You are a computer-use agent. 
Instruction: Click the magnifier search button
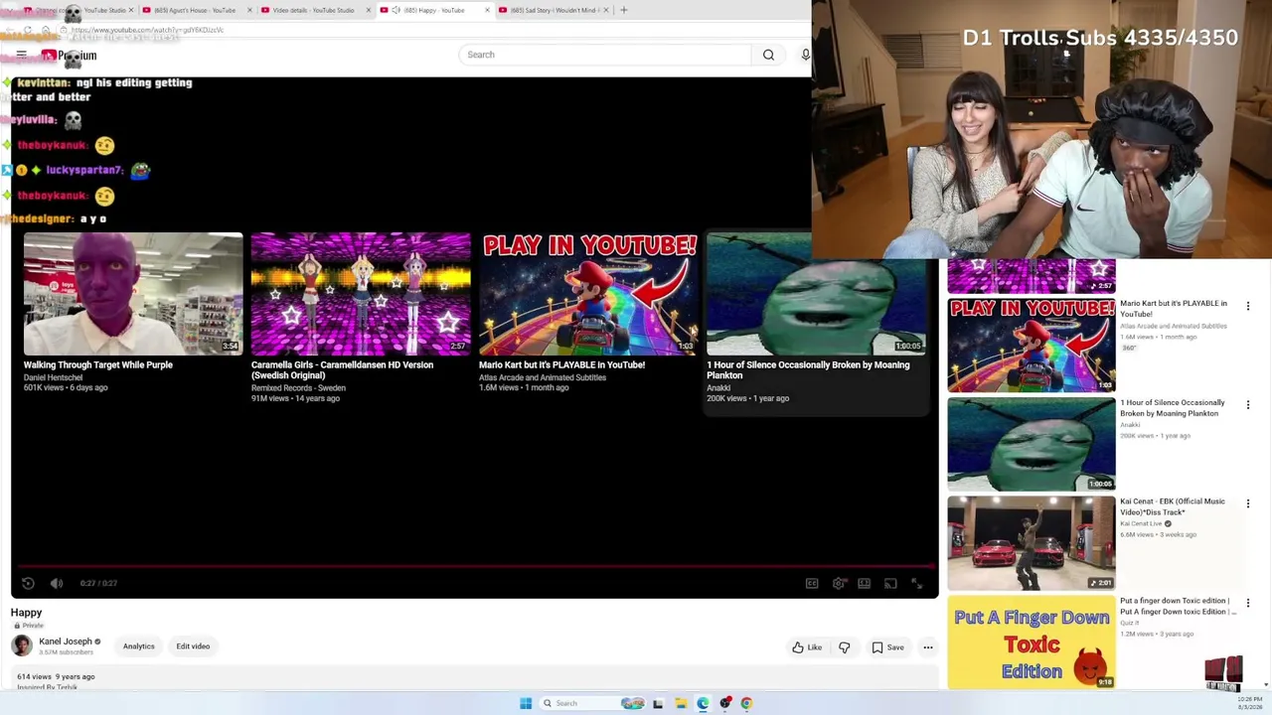[768, 55]
